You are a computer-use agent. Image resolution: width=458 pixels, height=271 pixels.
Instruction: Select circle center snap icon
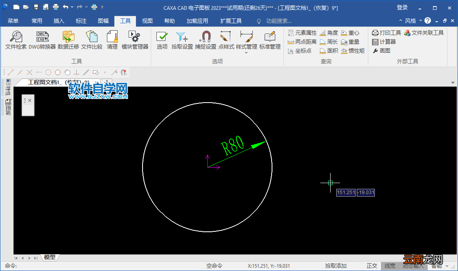[48, 72]
